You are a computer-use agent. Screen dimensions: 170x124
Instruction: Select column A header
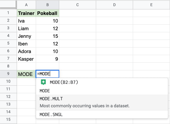(x=26, y=5)
